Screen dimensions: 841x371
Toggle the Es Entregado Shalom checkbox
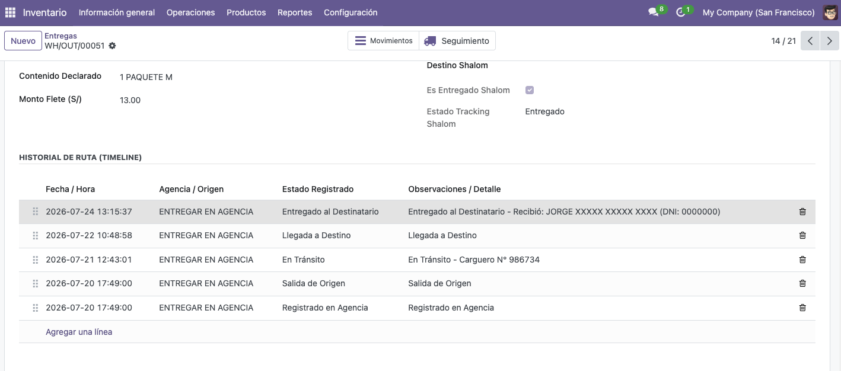click(530, 90)
